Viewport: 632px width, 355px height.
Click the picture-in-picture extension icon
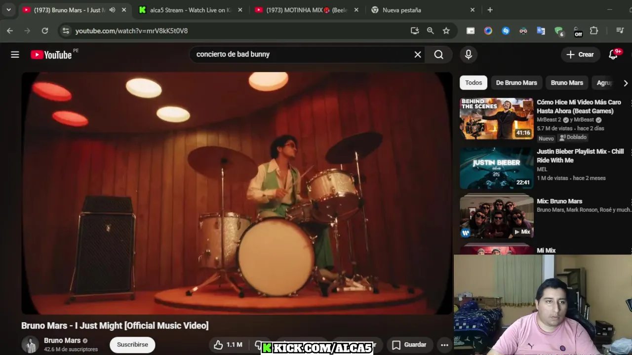point(471,31)
